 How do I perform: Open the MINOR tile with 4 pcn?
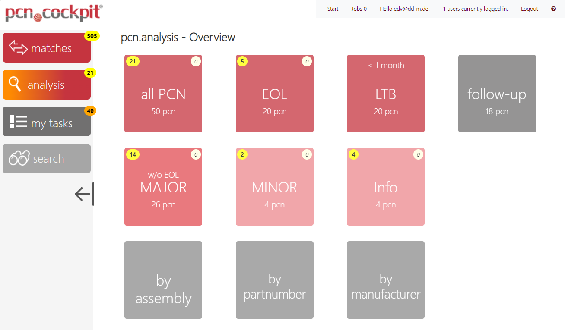click(274, 187)
